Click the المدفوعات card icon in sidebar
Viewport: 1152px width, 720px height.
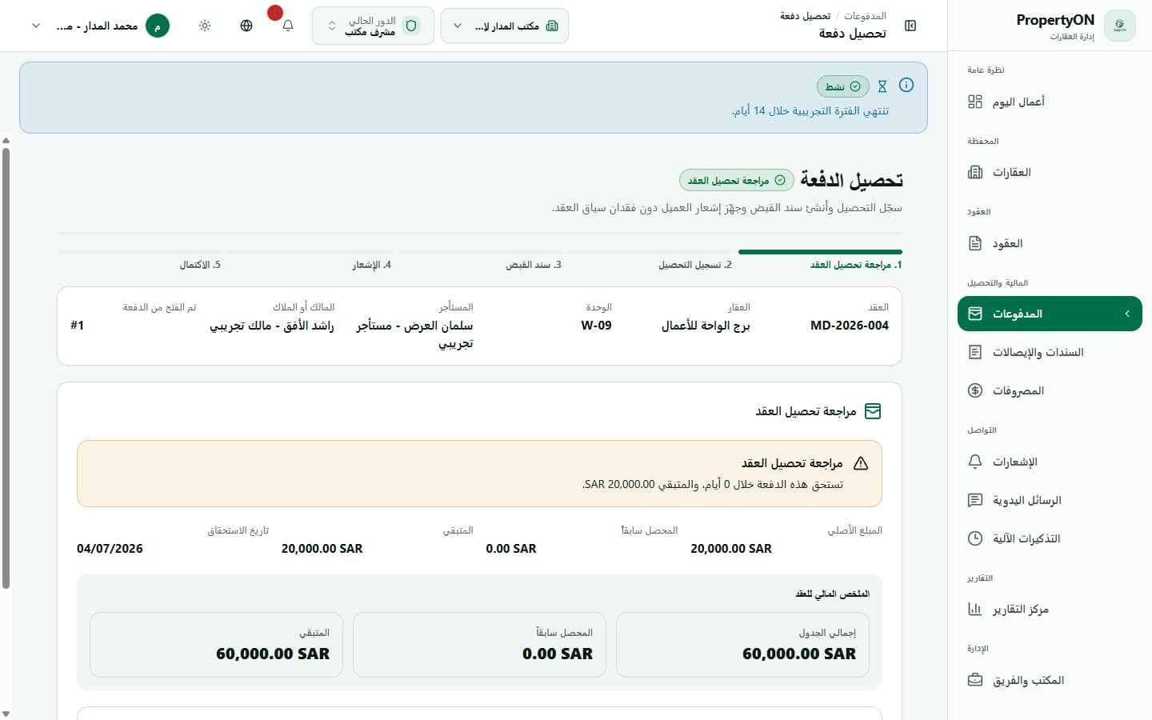coord(974,314)
